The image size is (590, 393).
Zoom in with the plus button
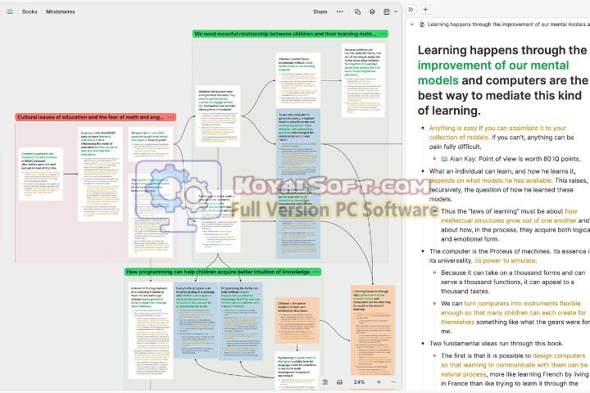(x=379, y=382)
